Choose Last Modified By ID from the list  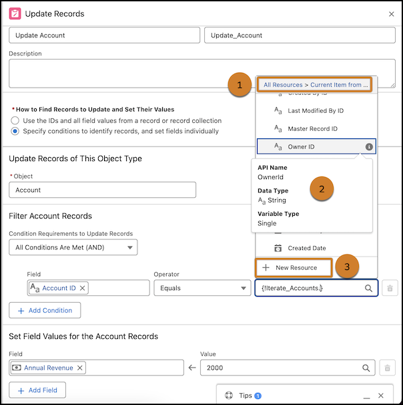[x=316, y=111]
